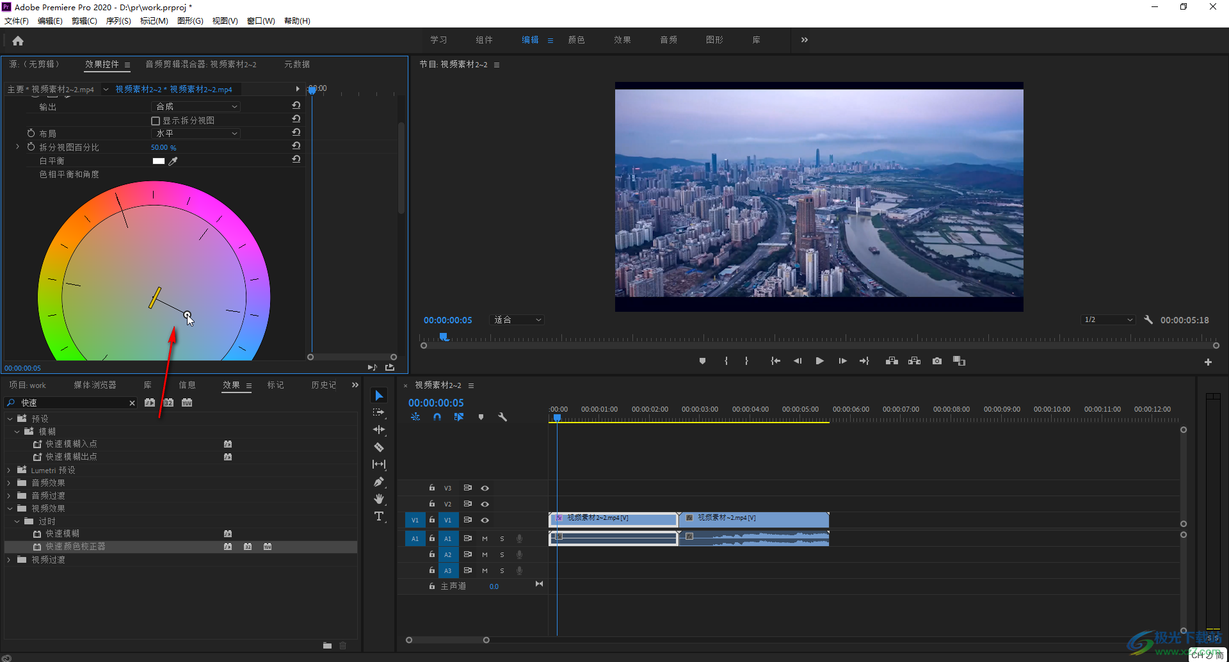Solo audio track A2
The width and height of the screenshot is (1229, 662).
502,554
